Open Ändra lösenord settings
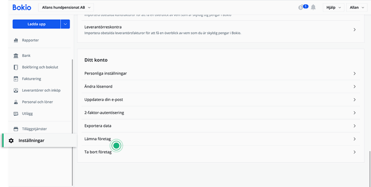The width and height of the screenshot is (371, 187). (220, 87)
